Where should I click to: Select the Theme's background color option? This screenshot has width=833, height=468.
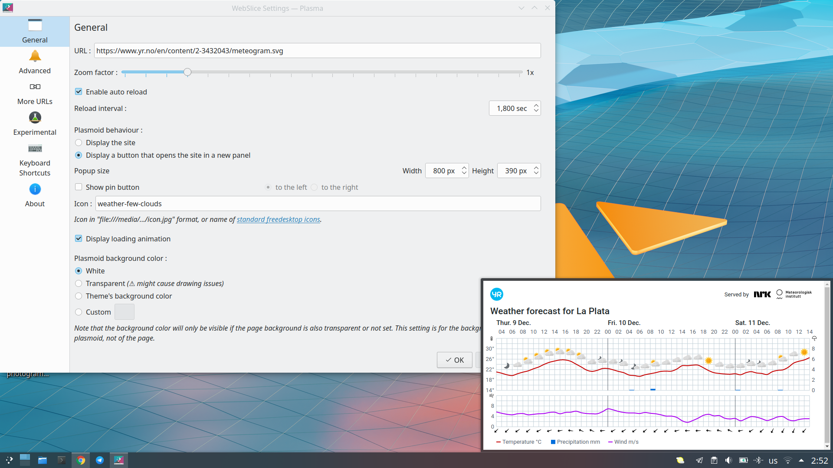coord(79,296)
